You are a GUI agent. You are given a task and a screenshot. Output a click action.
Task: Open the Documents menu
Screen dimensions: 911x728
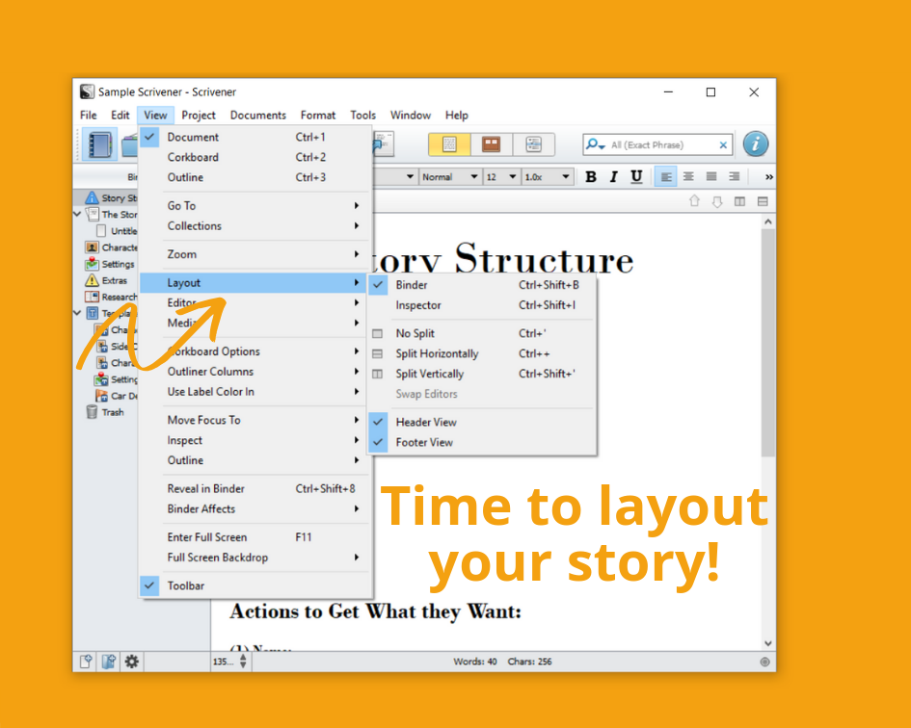pos(258,115)
